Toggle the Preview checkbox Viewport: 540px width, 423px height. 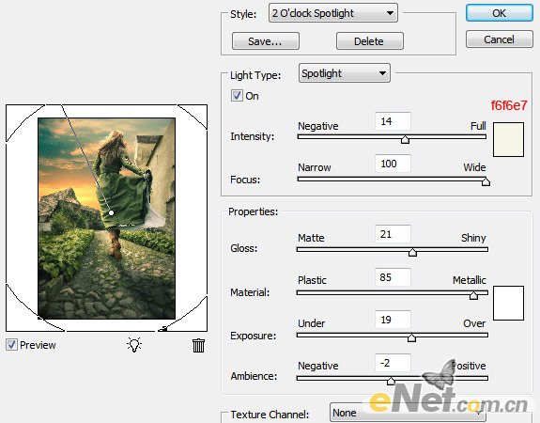click(x=11, y=344)
